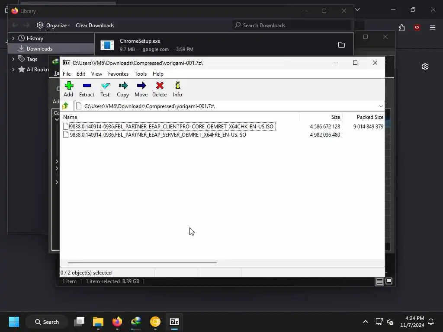Show ChromeSetup.exe in folder

[341, 45]
